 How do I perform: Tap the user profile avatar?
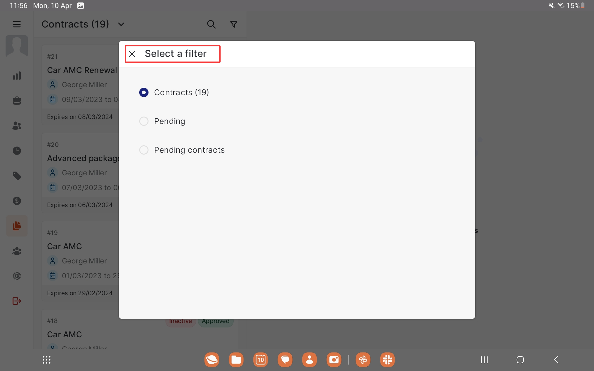point(17,46)
